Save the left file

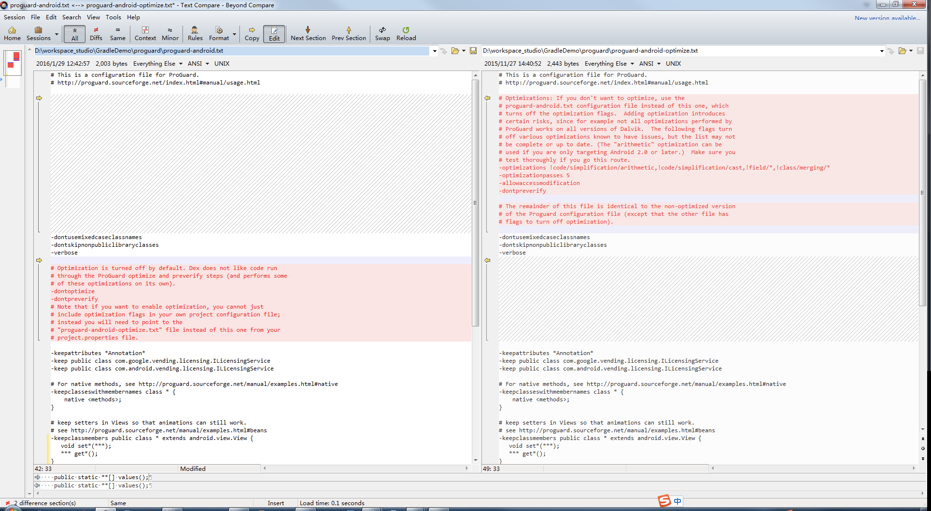coord(473,51)
